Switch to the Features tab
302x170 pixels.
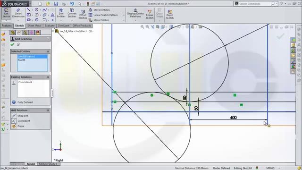tap(7, 25)
